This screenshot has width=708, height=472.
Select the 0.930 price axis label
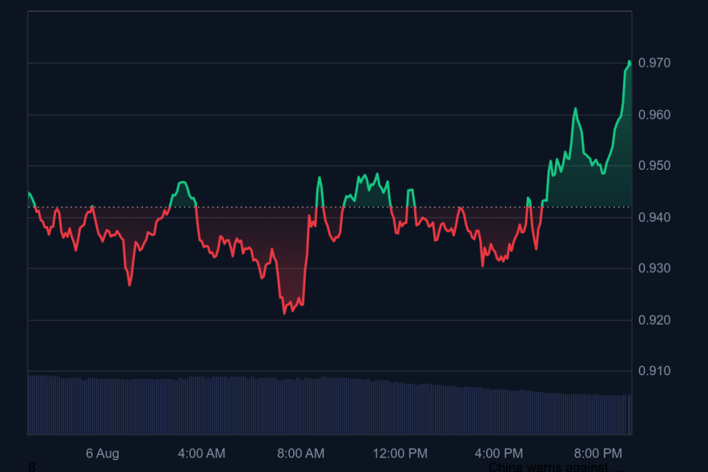tap(653, 268)
